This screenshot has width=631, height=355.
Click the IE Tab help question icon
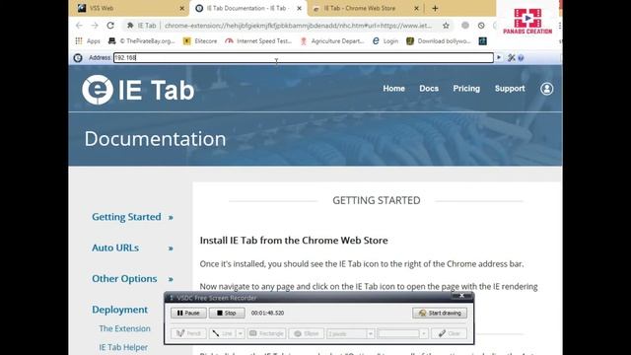pos(521,58)
